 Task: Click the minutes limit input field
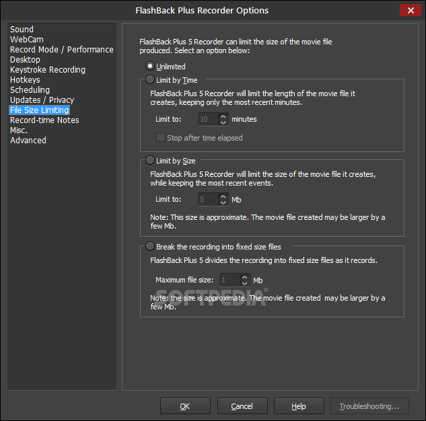[208, 120]
